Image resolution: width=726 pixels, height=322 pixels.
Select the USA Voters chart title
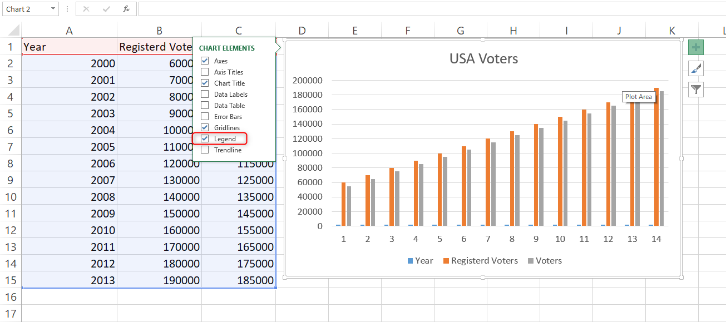[483, 58]
